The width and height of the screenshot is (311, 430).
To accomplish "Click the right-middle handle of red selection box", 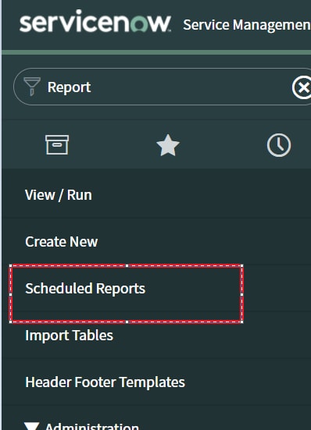I will coord(241,294).
